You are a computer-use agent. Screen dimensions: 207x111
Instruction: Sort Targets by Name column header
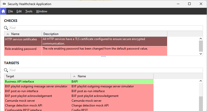pyautogui.click(x=112, y=76)
